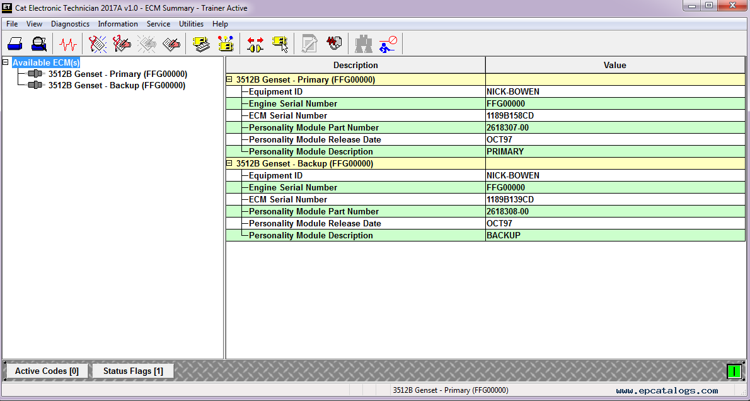
Task: Click Engine Serial Number row under Primary
Action: (x=485, y=104)
